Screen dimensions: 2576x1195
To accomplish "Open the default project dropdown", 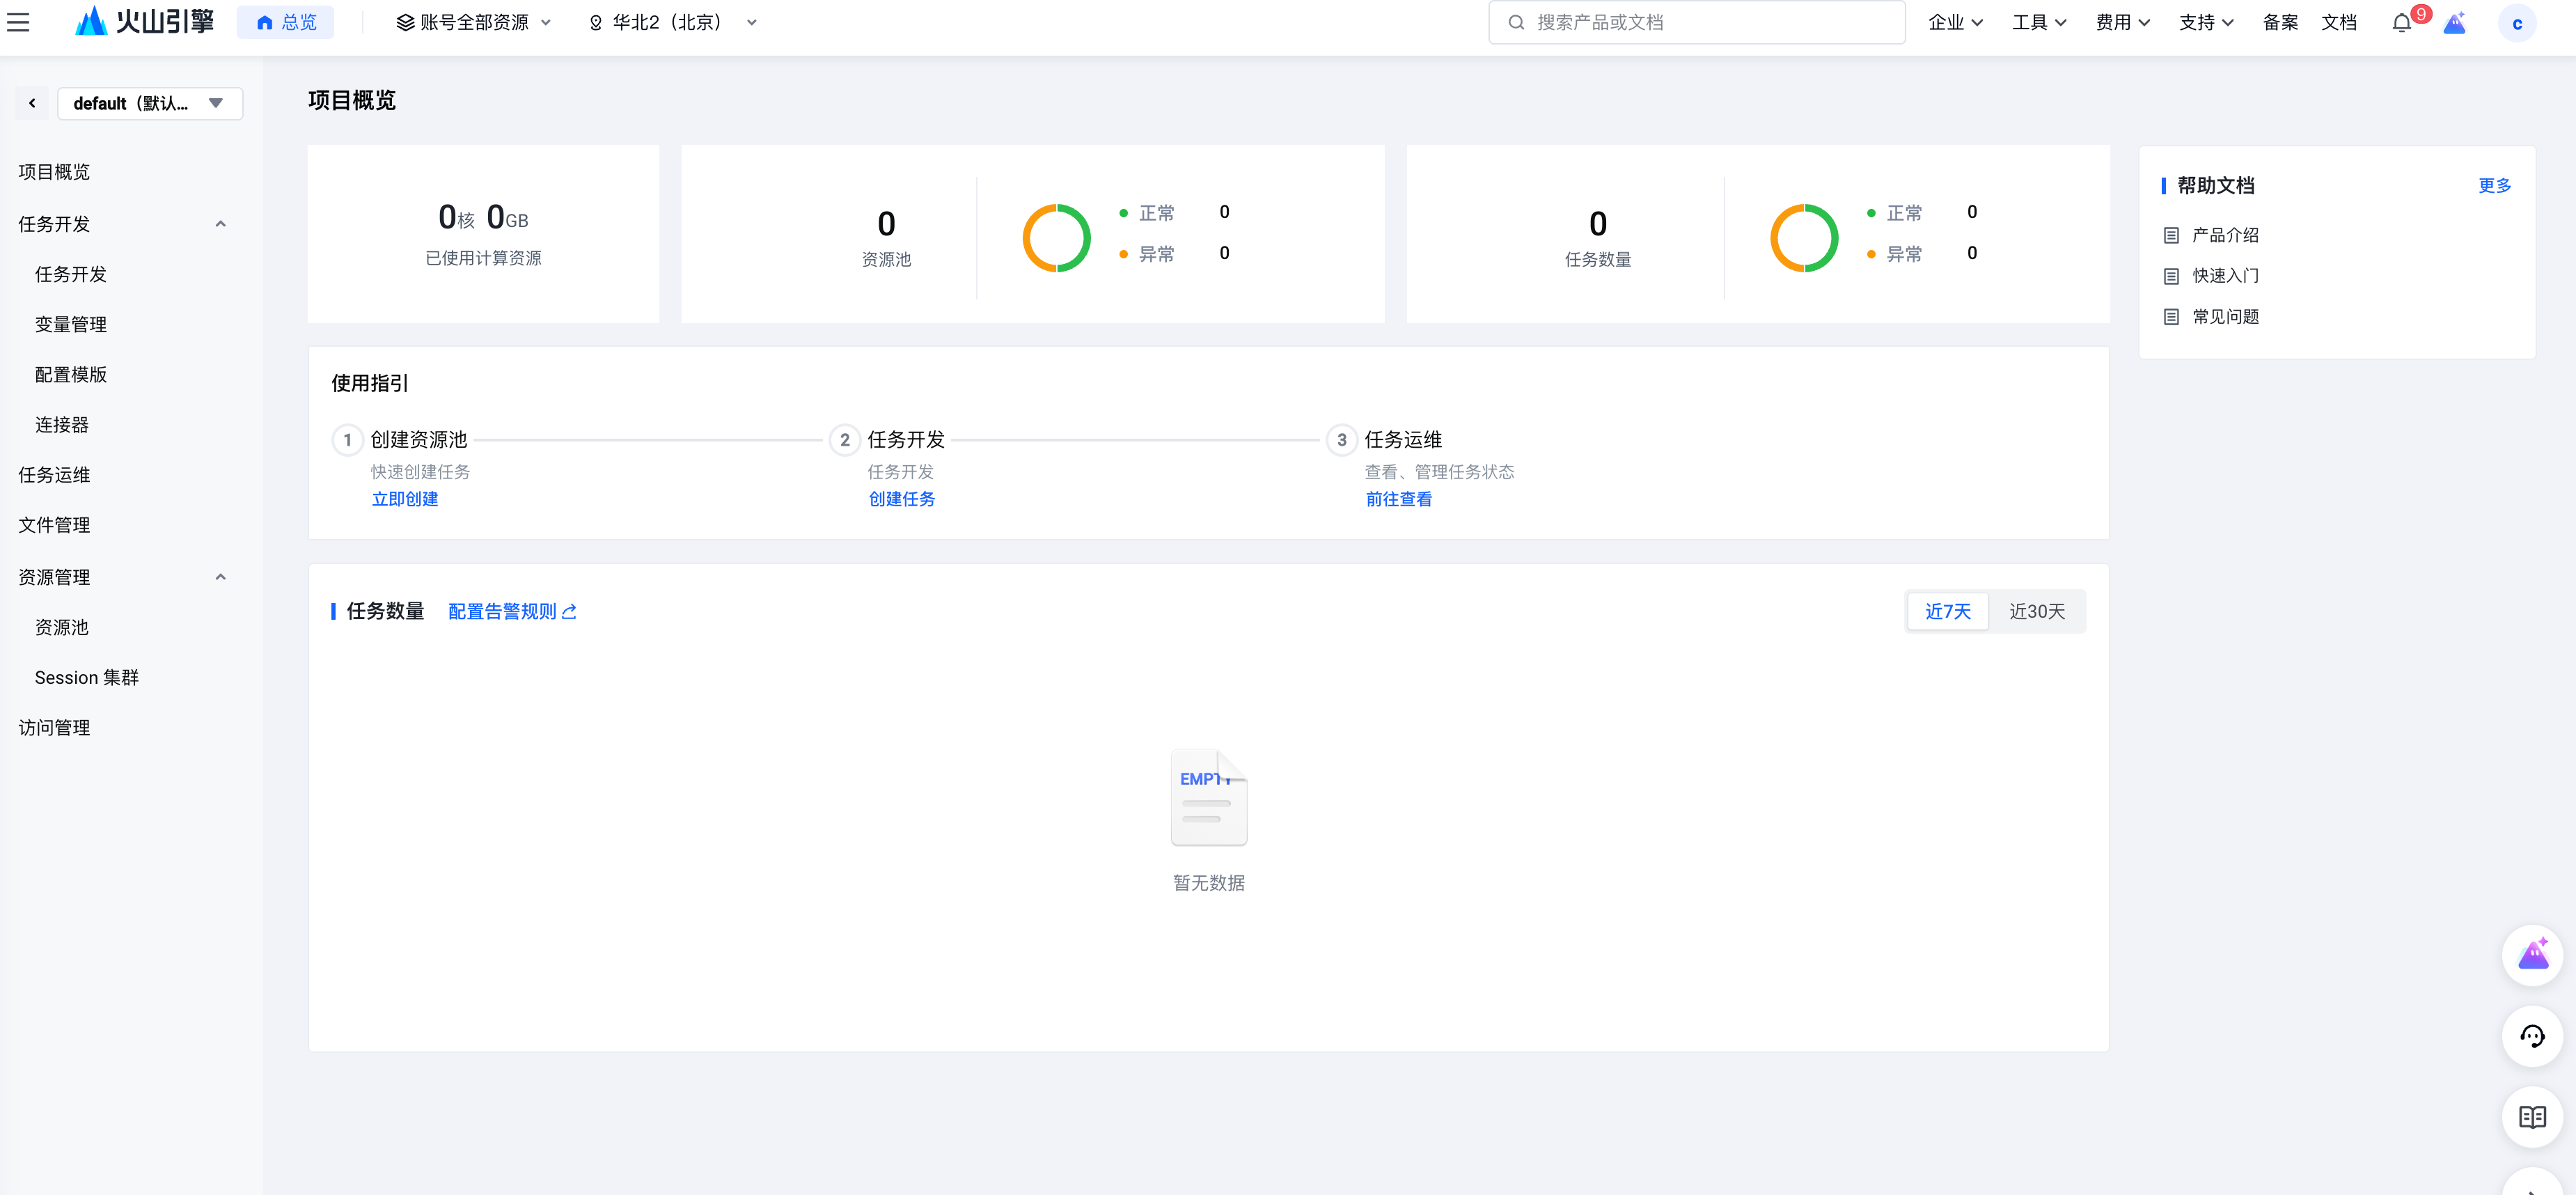I will click(149, 103).
